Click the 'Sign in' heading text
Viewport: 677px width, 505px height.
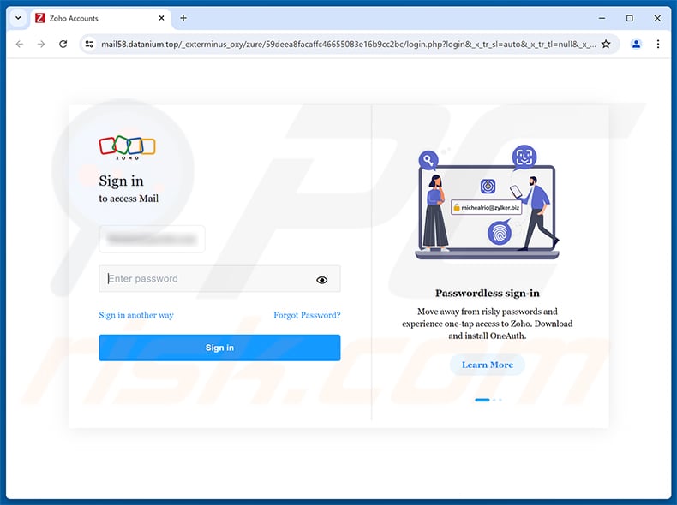point(121,181)
